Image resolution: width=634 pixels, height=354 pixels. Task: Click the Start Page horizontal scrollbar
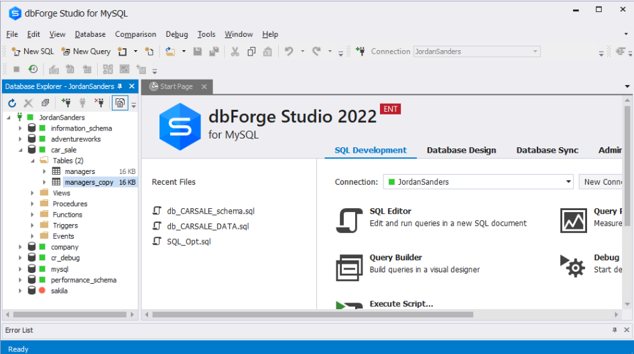[x=312, y=315]
